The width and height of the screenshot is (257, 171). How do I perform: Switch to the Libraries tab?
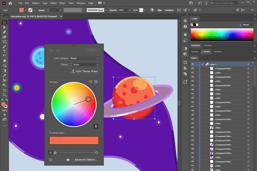click(208, 45)
